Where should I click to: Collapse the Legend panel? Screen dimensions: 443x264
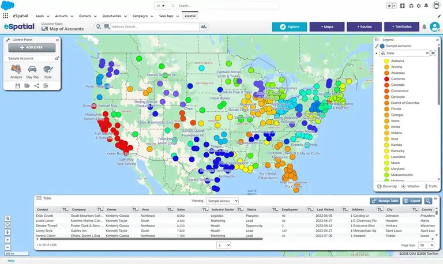pyautogui.click(x=437, y=40)
